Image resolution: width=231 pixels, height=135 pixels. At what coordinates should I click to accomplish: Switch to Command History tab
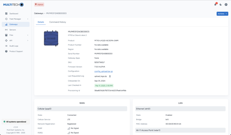pyautogui.click(x=58, y=22)
